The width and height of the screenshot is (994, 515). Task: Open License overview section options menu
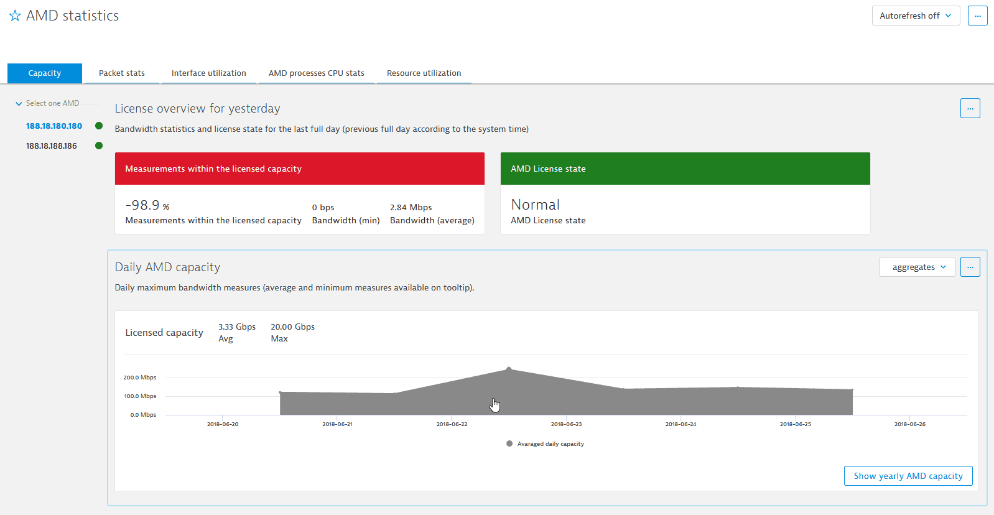[x=970, y=108]
